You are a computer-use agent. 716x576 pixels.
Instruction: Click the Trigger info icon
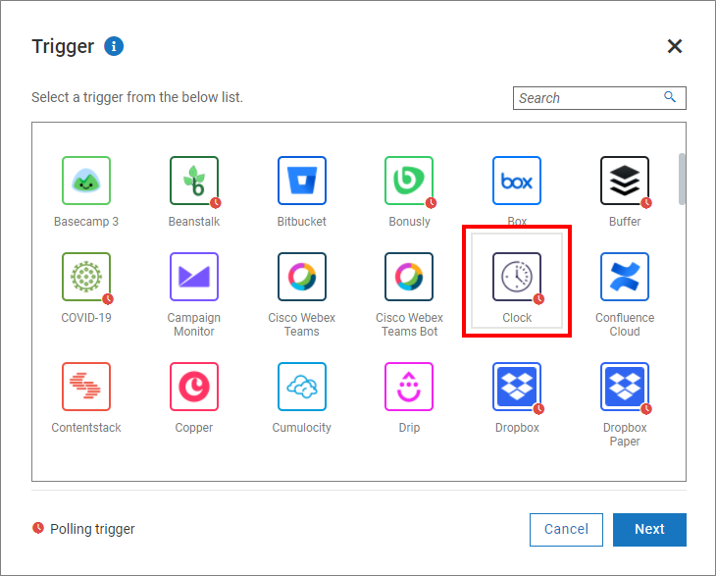point(114,46)
